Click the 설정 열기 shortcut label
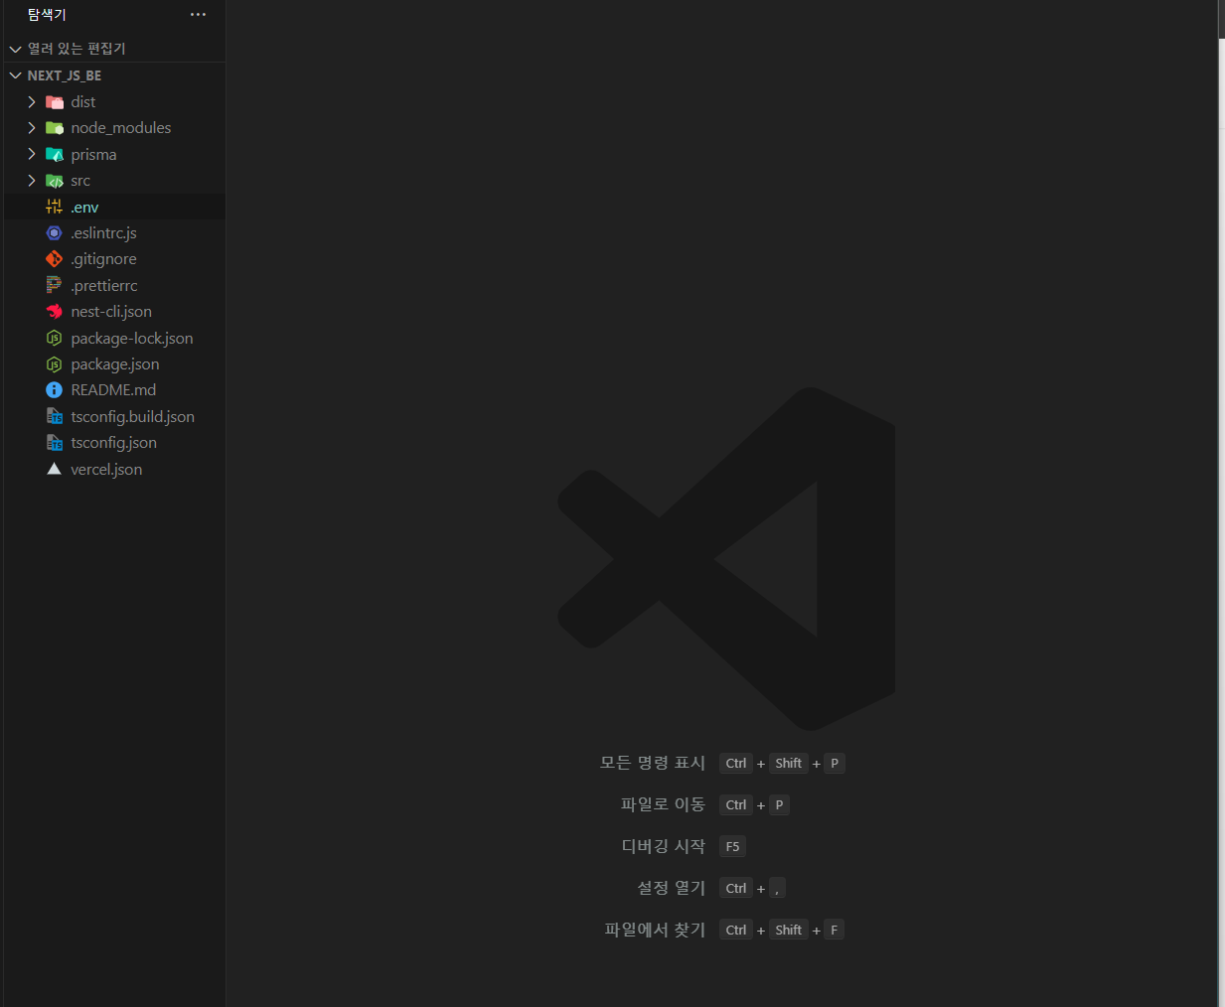This screenshot has height=1007, width=1225. pyautogui.click(x=671, y=888)
